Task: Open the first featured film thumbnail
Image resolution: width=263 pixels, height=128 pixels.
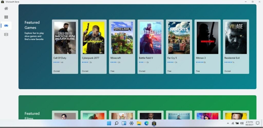Action: 65,116
